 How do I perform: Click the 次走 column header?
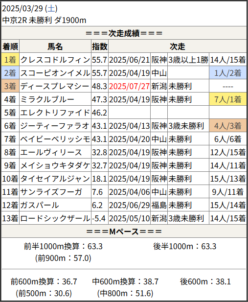[178, 46]
